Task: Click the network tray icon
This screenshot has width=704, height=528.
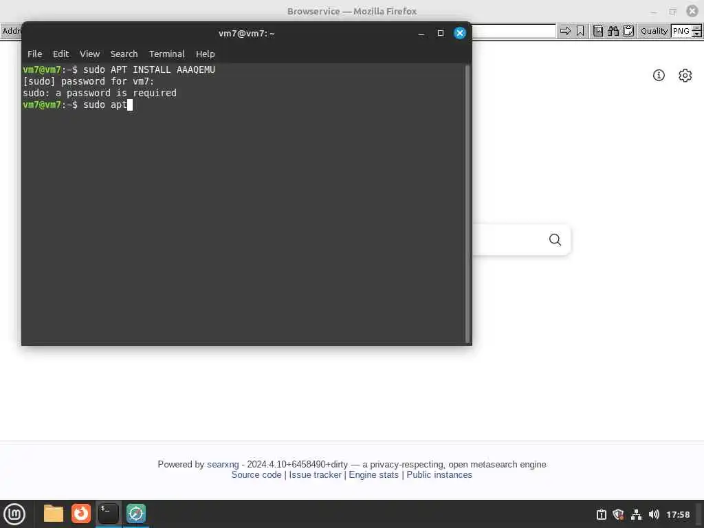Action: point(636,514)
